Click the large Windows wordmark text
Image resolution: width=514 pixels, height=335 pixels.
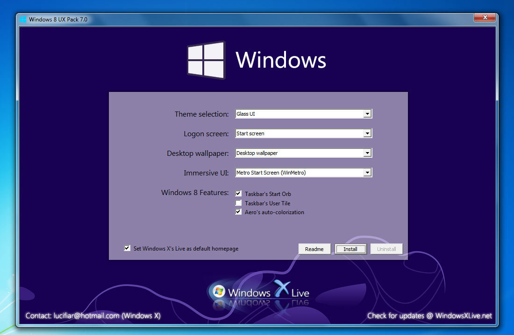tap(281, 60)
